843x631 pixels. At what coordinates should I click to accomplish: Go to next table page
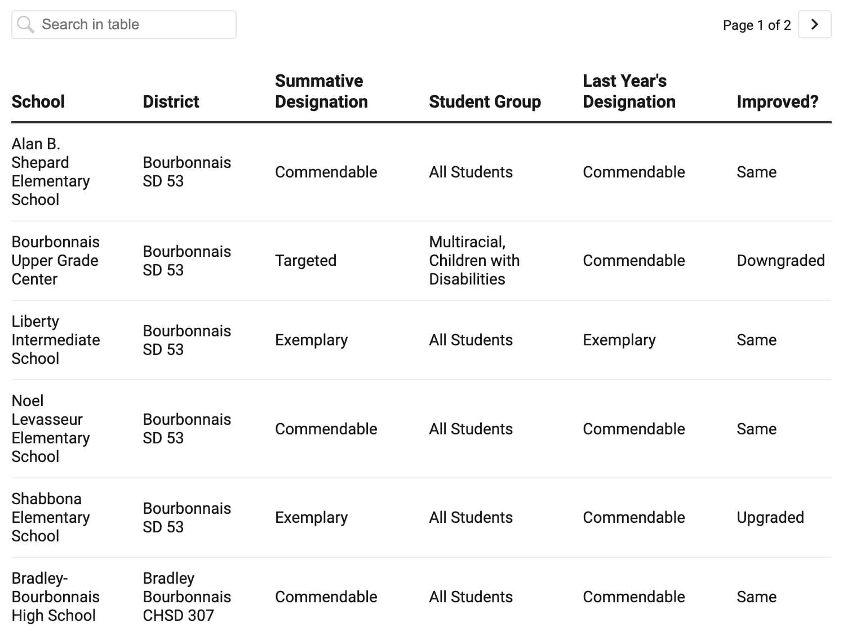pos(814,24)
